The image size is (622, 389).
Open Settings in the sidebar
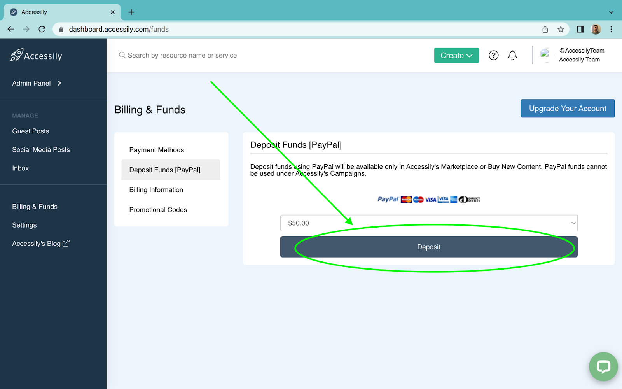tap(24, 225)
